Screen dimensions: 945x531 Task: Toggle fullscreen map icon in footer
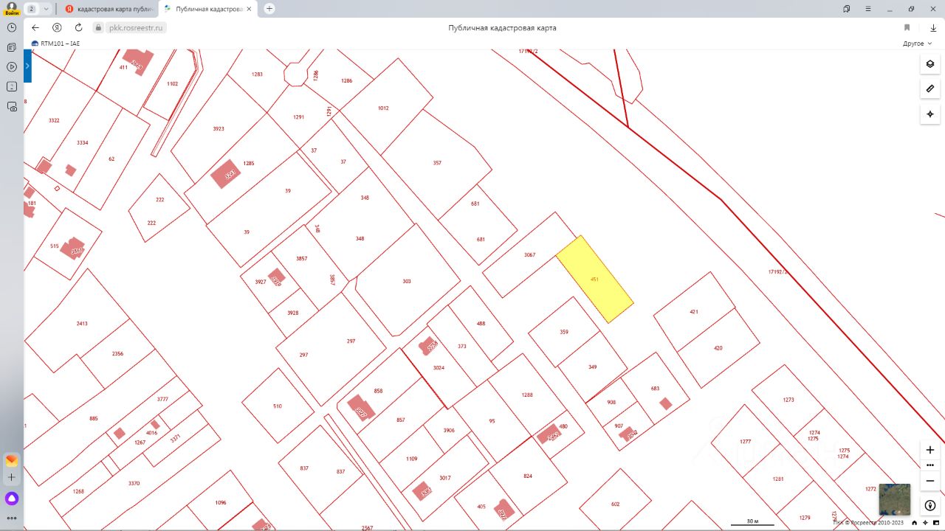pos(935,523)
